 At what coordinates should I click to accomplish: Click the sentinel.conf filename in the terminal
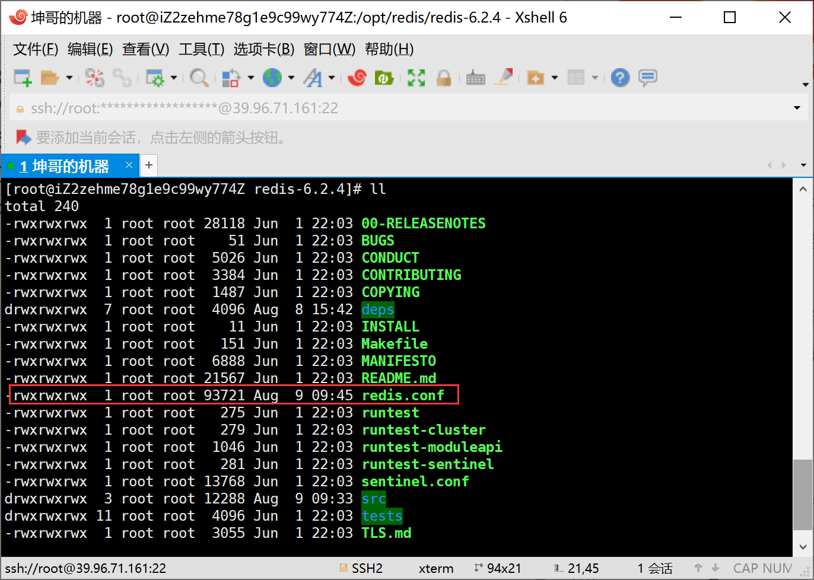415,482
